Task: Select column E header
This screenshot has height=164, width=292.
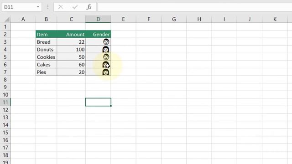Action: coord(123,19)
